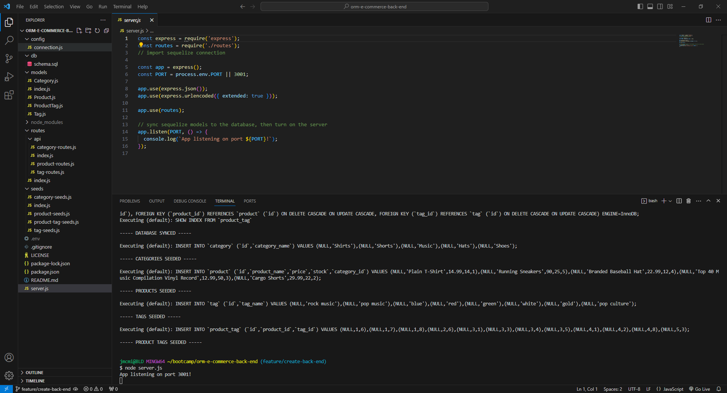Click the New Folder icon in Explorer

coord(88,31)
